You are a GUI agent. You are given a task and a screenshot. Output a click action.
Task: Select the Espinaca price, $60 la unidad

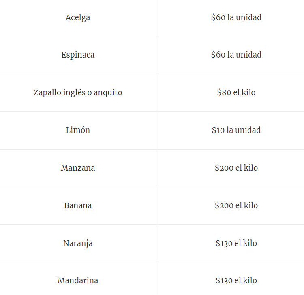[236, 55]
